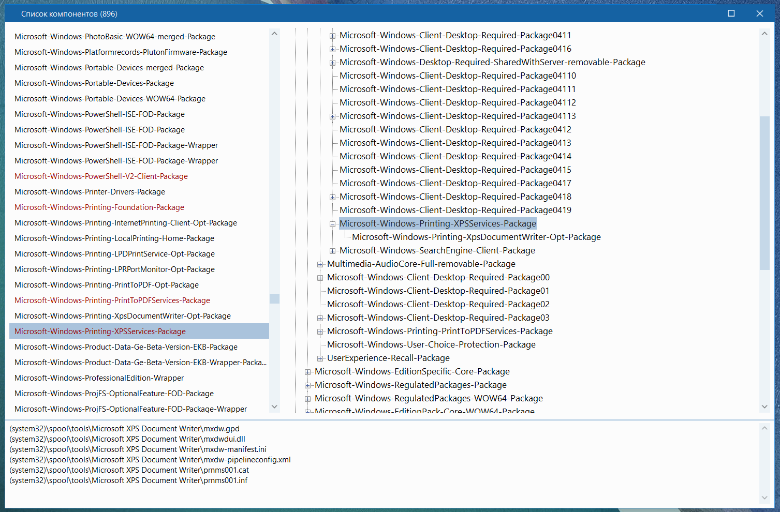Select Microsoft-Windows-Printer-Drivers-Package in the list
The image size is (780, 512).
(x=90, y=192)
